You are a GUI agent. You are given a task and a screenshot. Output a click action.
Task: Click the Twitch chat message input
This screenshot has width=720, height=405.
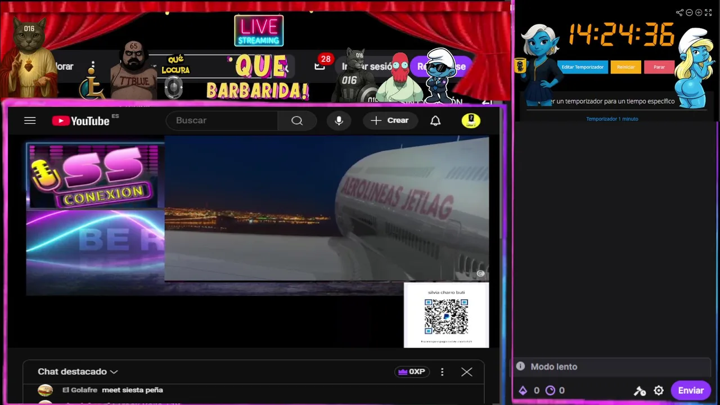611,367
